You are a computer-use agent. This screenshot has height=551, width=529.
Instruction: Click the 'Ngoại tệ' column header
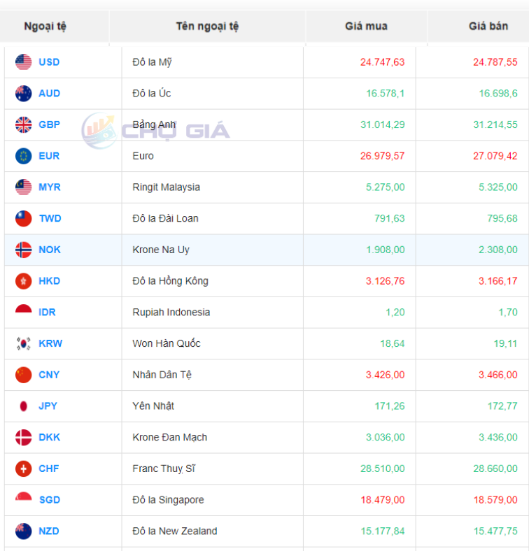click(x=45, y=27)
